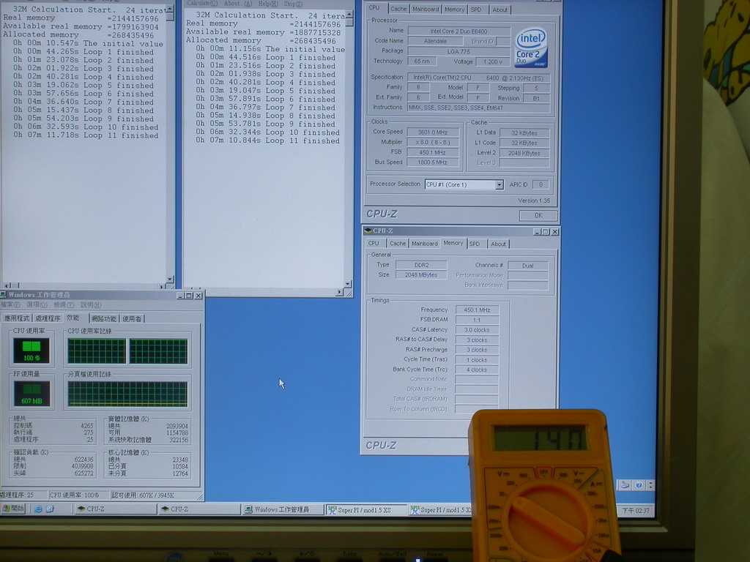
Task: Open Calculate menu in Super PI
Action: 201,4
